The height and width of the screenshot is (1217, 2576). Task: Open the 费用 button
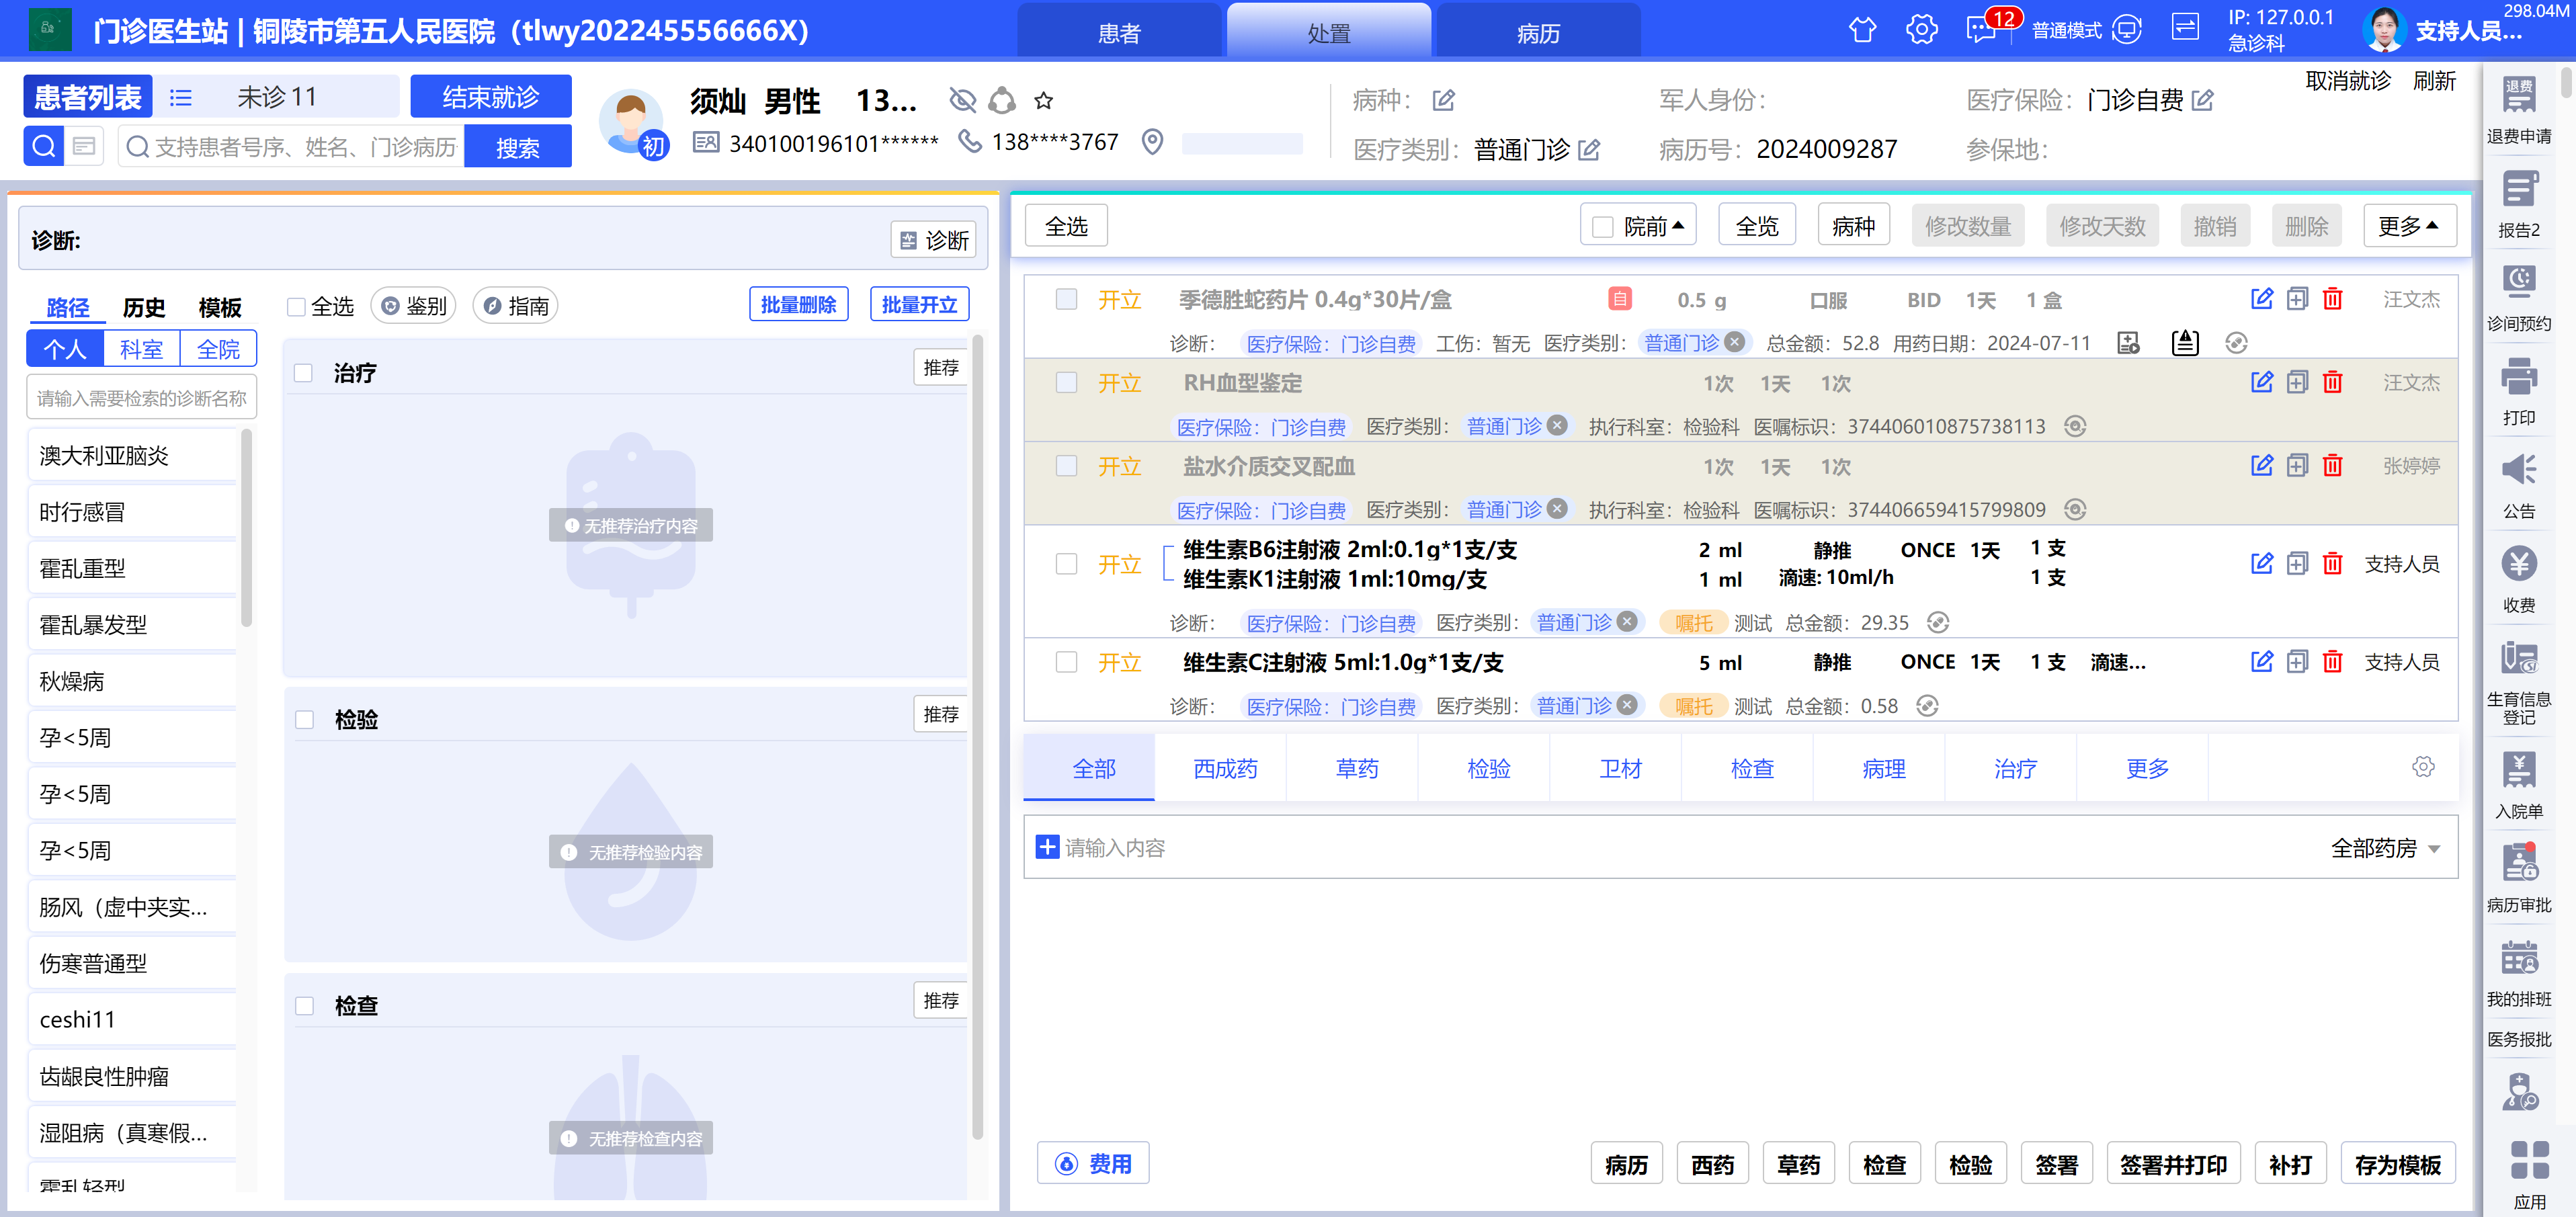1093,1163
